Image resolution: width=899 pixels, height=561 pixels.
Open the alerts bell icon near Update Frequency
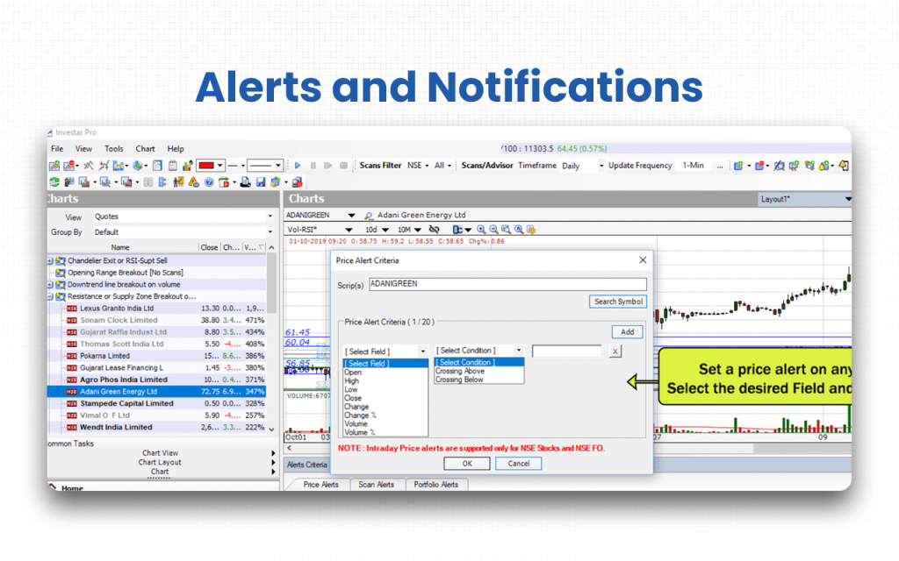point(823,165)
